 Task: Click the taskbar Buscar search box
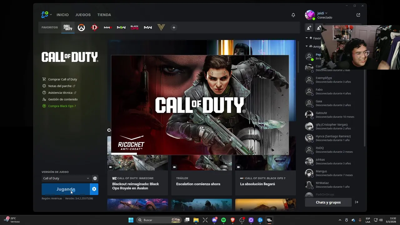tap(159, 220)
